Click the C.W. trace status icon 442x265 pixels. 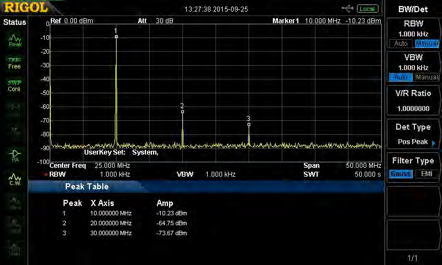coord(15,179)
